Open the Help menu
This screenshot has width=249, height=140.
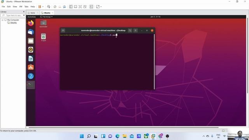click(33, 7)
